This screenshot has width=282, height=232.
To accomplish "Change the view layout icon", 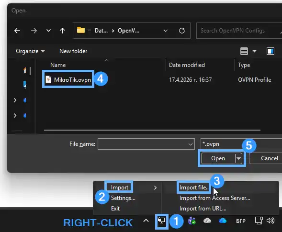I will 244,51.
